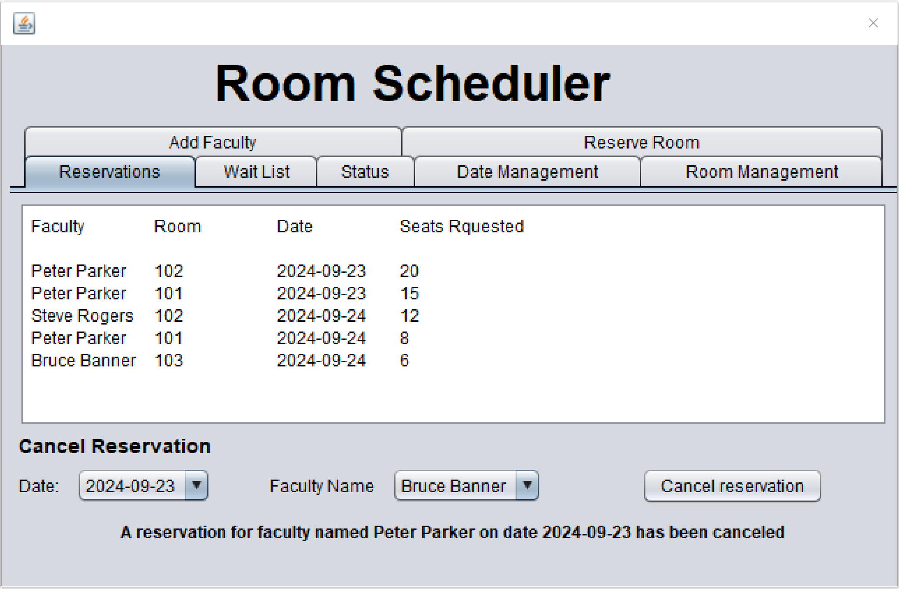Close the Room Scheduler window
This screenshot has height=589, width=899.
point(873,23)
